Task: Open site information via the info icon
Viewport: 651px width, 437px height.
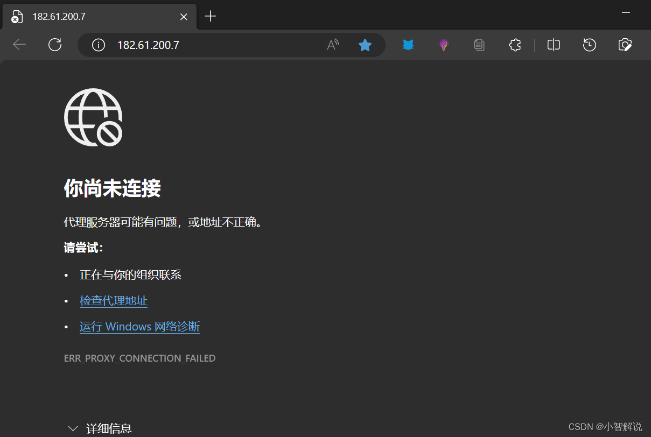Action: [x=98, y=45]
